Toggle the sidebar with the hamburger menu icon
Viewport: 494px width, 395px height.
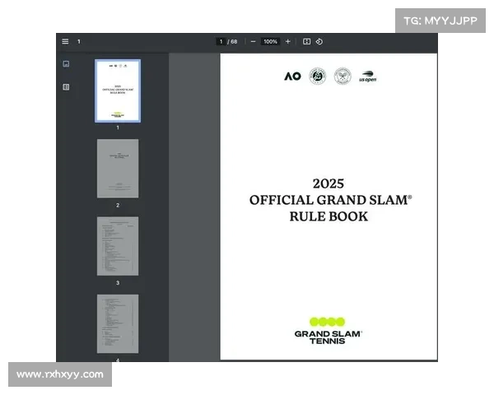[65, 42]
